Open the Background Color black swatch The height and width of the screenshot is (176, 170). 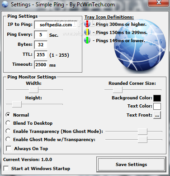coord(157,98)
